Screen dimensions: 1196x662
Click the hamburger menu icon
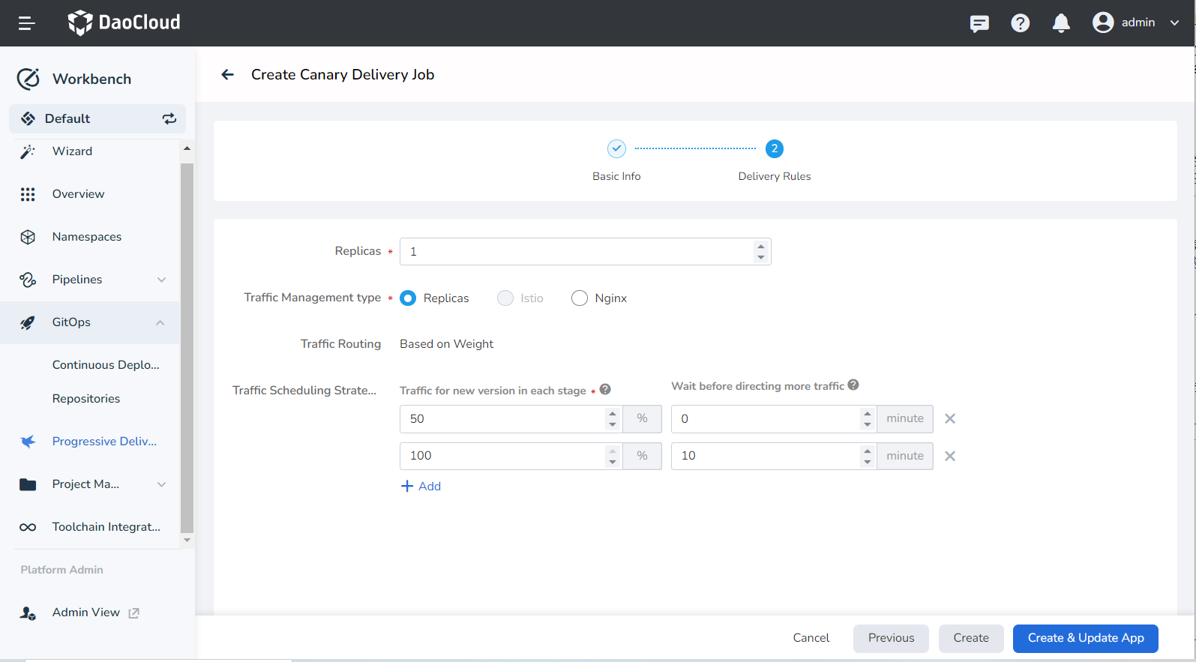(26, 23)
